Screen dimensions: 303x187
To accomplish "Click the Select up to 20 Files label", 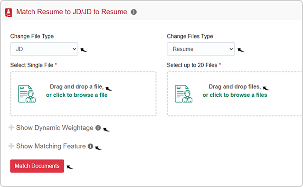I will [192, 65].
